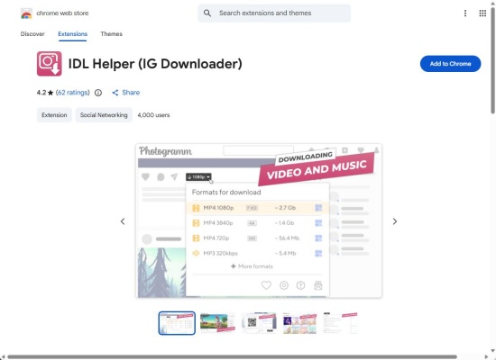Select the first screenshot thumbnail
The image size is (496, 360).
pos(177,323)
